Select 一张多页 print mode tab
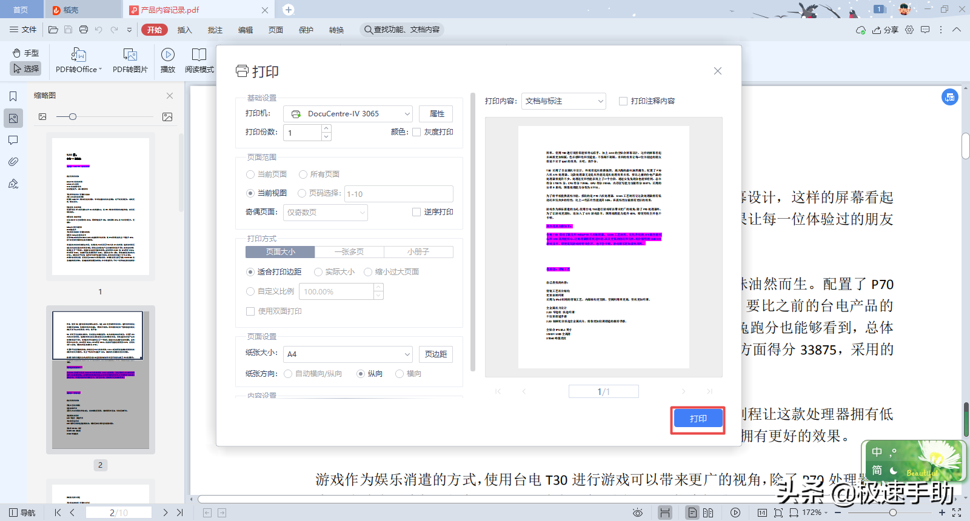The width and height of the screenshot is (970, 521). [349, 252]
